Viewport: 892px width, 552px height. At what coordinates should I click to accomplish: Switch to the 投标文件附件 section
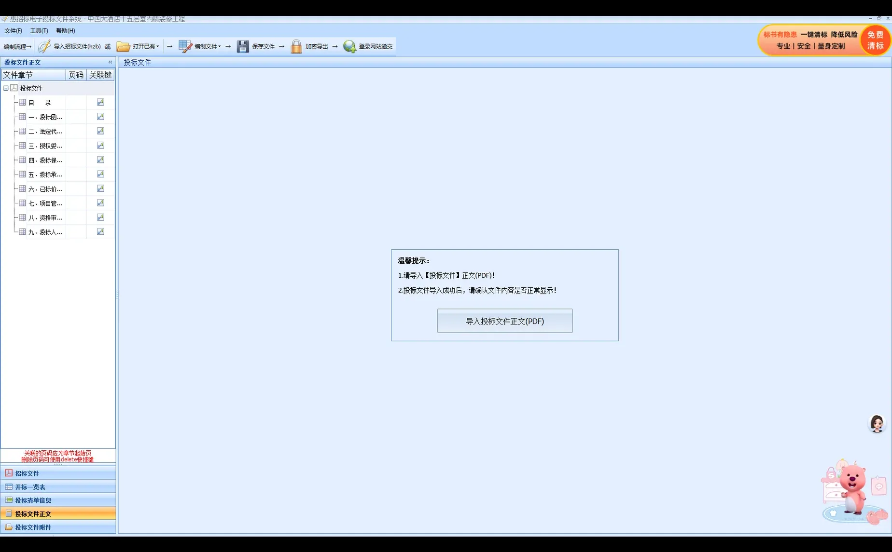click(x=58, y=527)
